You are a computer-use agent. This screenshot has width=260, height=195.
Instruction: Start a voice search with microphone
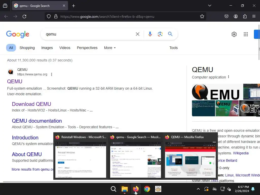pyautogui.click(x=150, y=34)
